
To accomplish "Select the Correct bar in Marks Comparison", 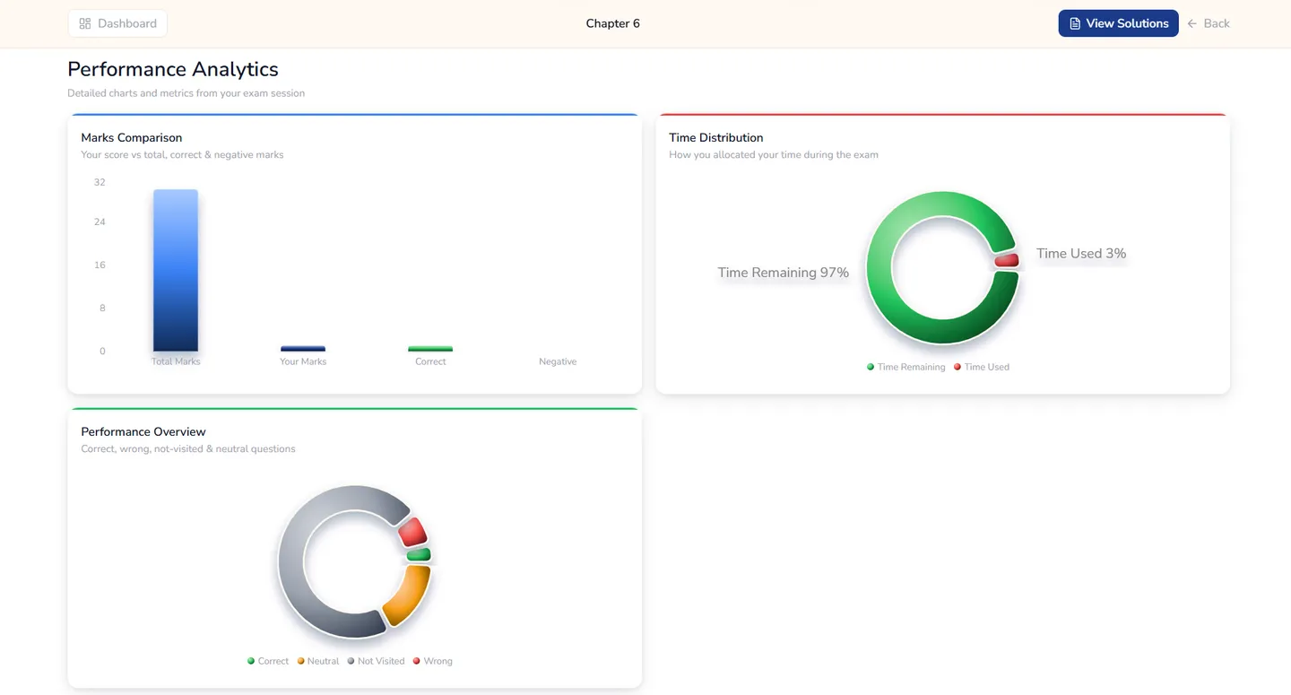I will [430, 348].
